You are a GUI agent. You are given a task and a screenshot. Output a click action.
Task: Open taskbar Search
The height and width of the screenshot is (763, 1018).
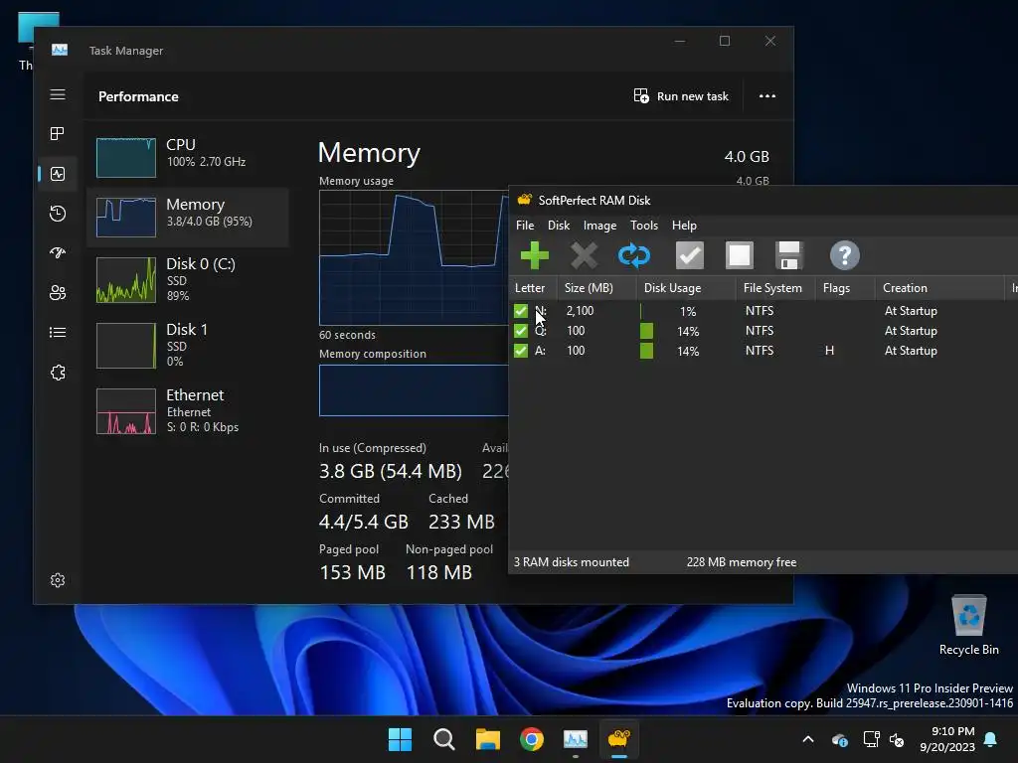(x=444, y=739)
